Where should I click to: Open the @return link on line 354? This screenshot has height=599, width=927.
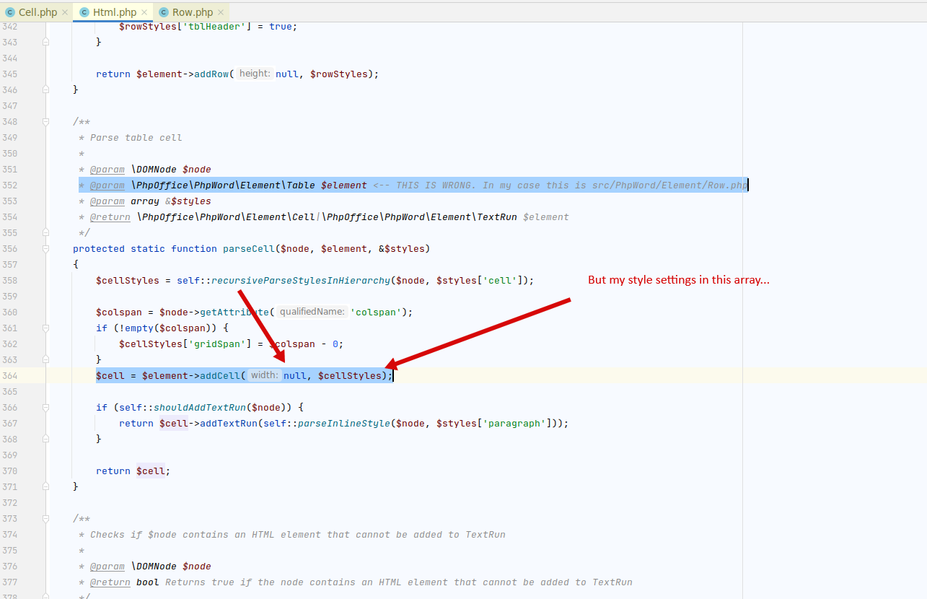coord(110,217)
